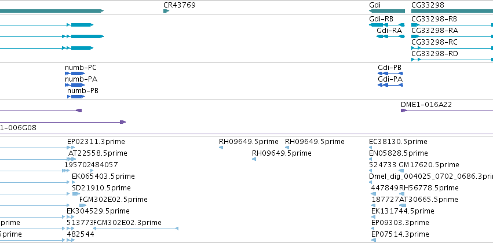This screenshot has width=493, height=243.
Task: Select the numb-PA protein glyph
Action: [75, 85]
